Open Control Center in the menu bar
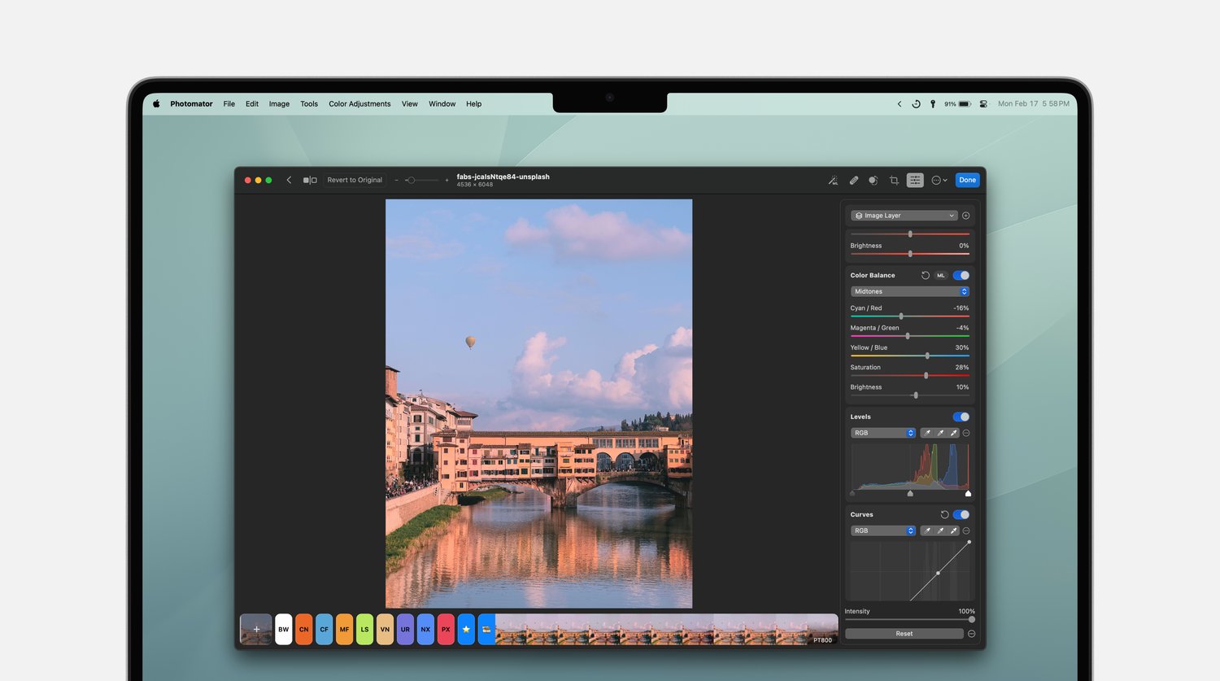1220x681 pixels. click(x=983, y=104)
